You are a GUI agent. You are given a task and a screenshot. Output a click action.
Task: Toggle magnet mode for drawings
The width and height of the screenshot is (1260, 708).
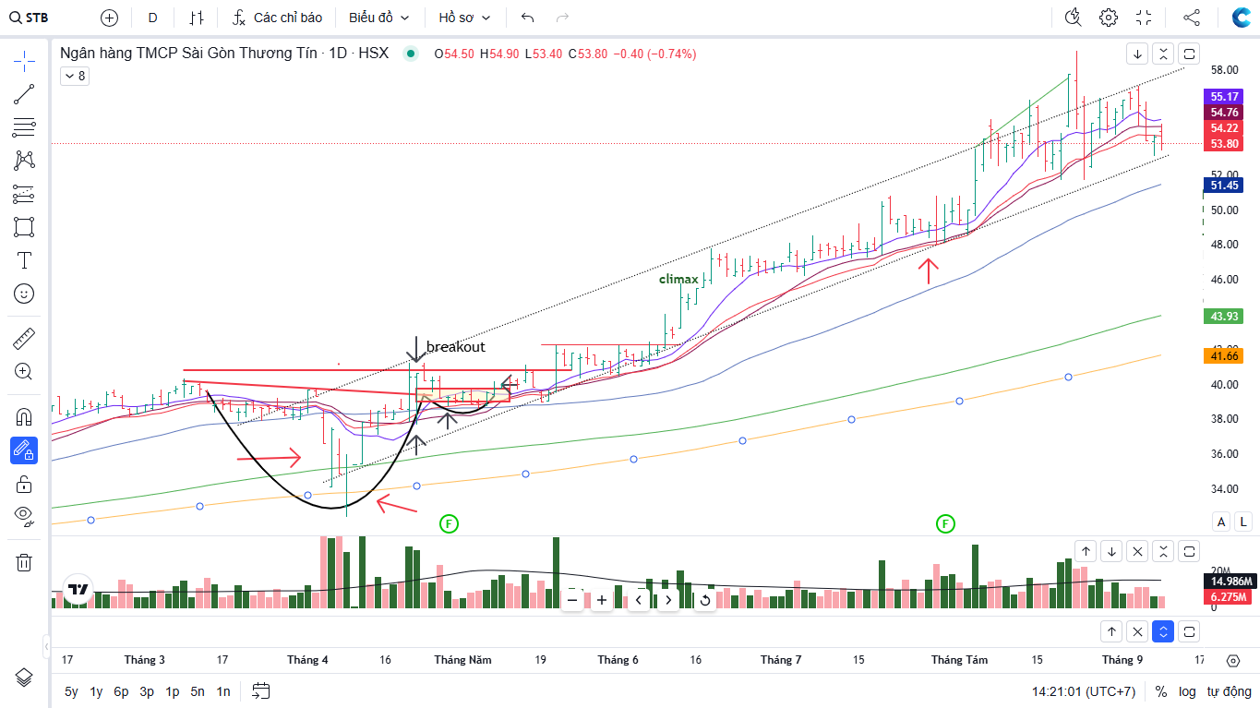(24, 416)
